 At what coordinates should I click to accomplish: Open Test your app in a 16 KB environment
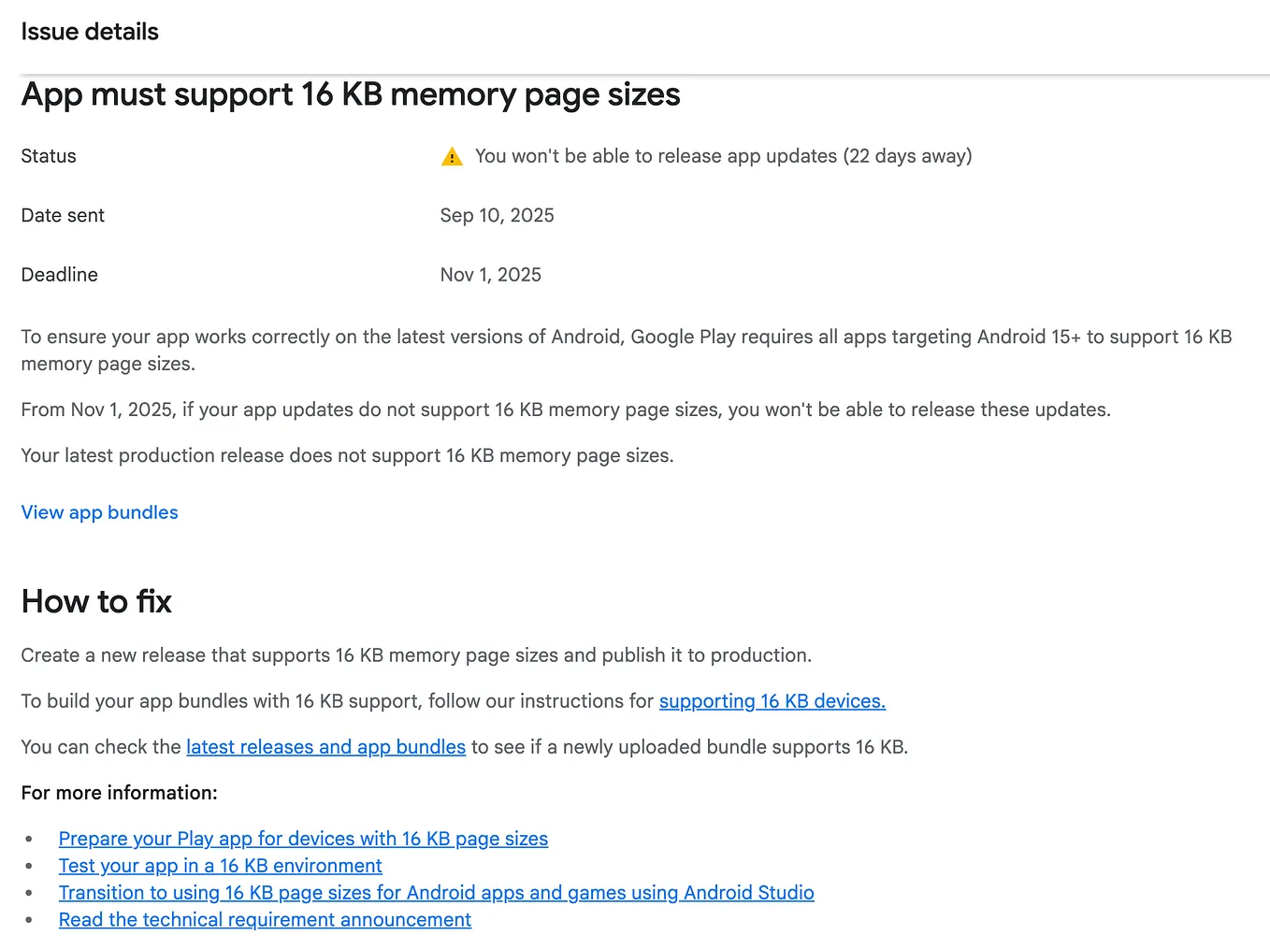click(220, 866)
